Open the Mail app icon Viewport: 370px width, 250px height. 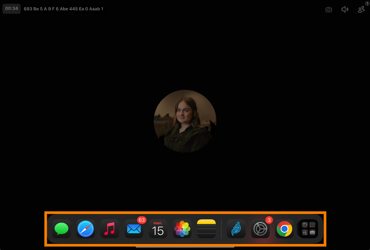coord(134,229)
